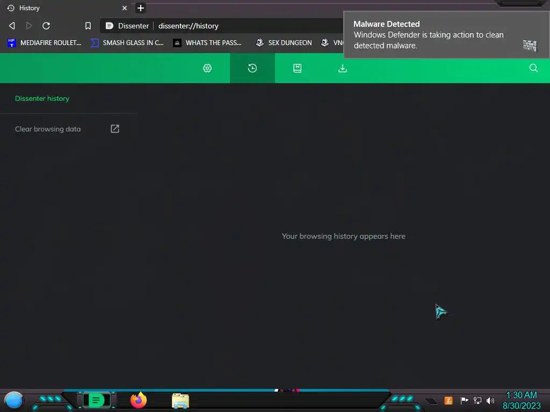The height and width of the screenshot is (412, 550).
Task: Open the Start orb on taskbar
Action: 13,401
